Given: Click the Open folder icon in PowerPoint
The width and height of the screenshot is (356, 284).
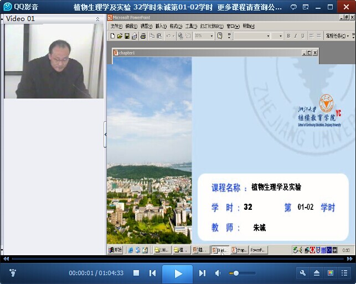Looking at the screenshot, I should pyautogui.click(x=120, y=36).
